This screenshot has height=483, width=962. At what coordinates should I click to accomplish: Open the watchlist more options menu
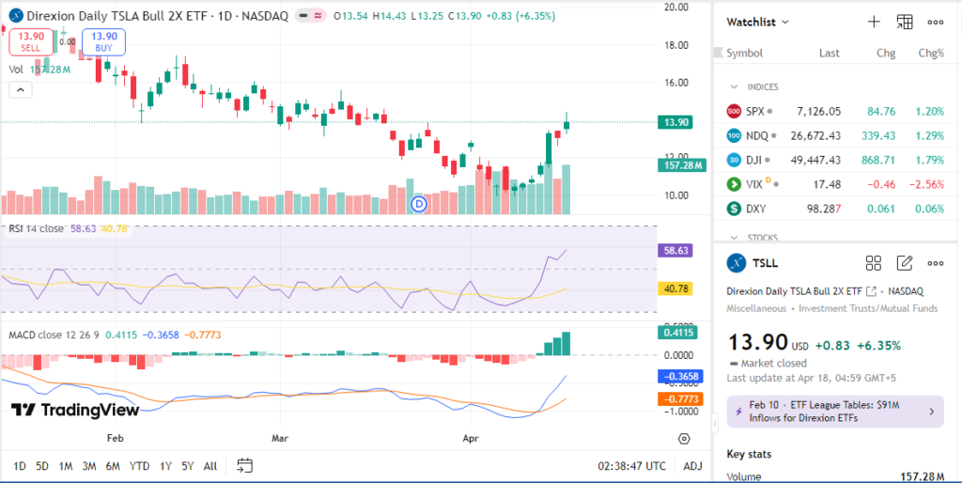[936, 22]
